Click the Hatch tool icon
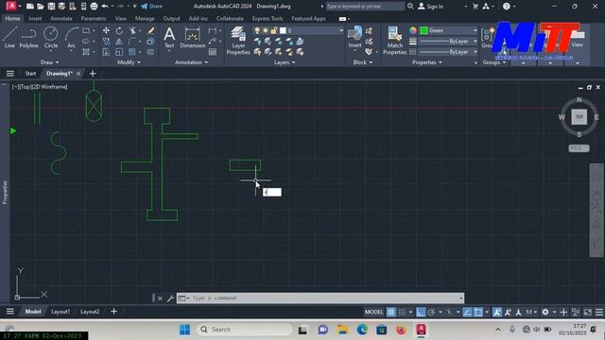Viewport: 605px width, 340px height. 86,52
